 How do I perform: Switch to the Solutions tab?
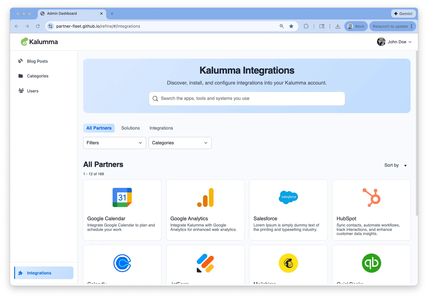131,128
